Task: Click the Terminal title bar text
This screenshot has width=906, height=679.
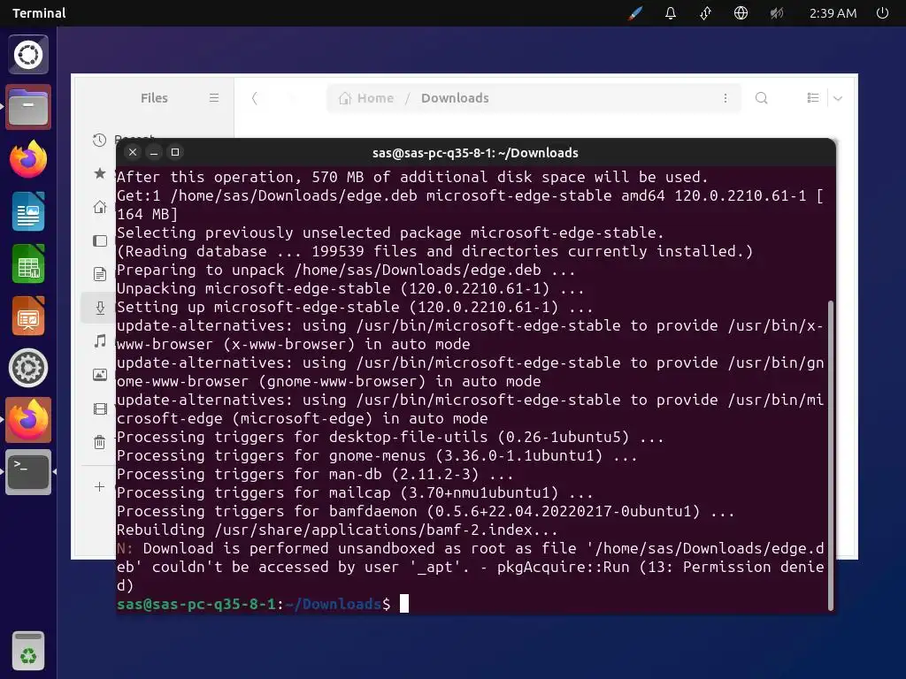Action: (475, 153)
